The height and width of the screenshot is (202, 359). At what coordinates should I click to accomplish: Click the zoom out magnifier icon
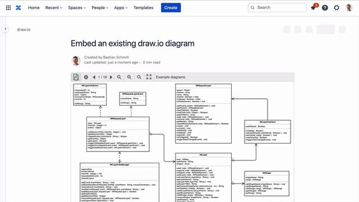[x=119, y=77]
